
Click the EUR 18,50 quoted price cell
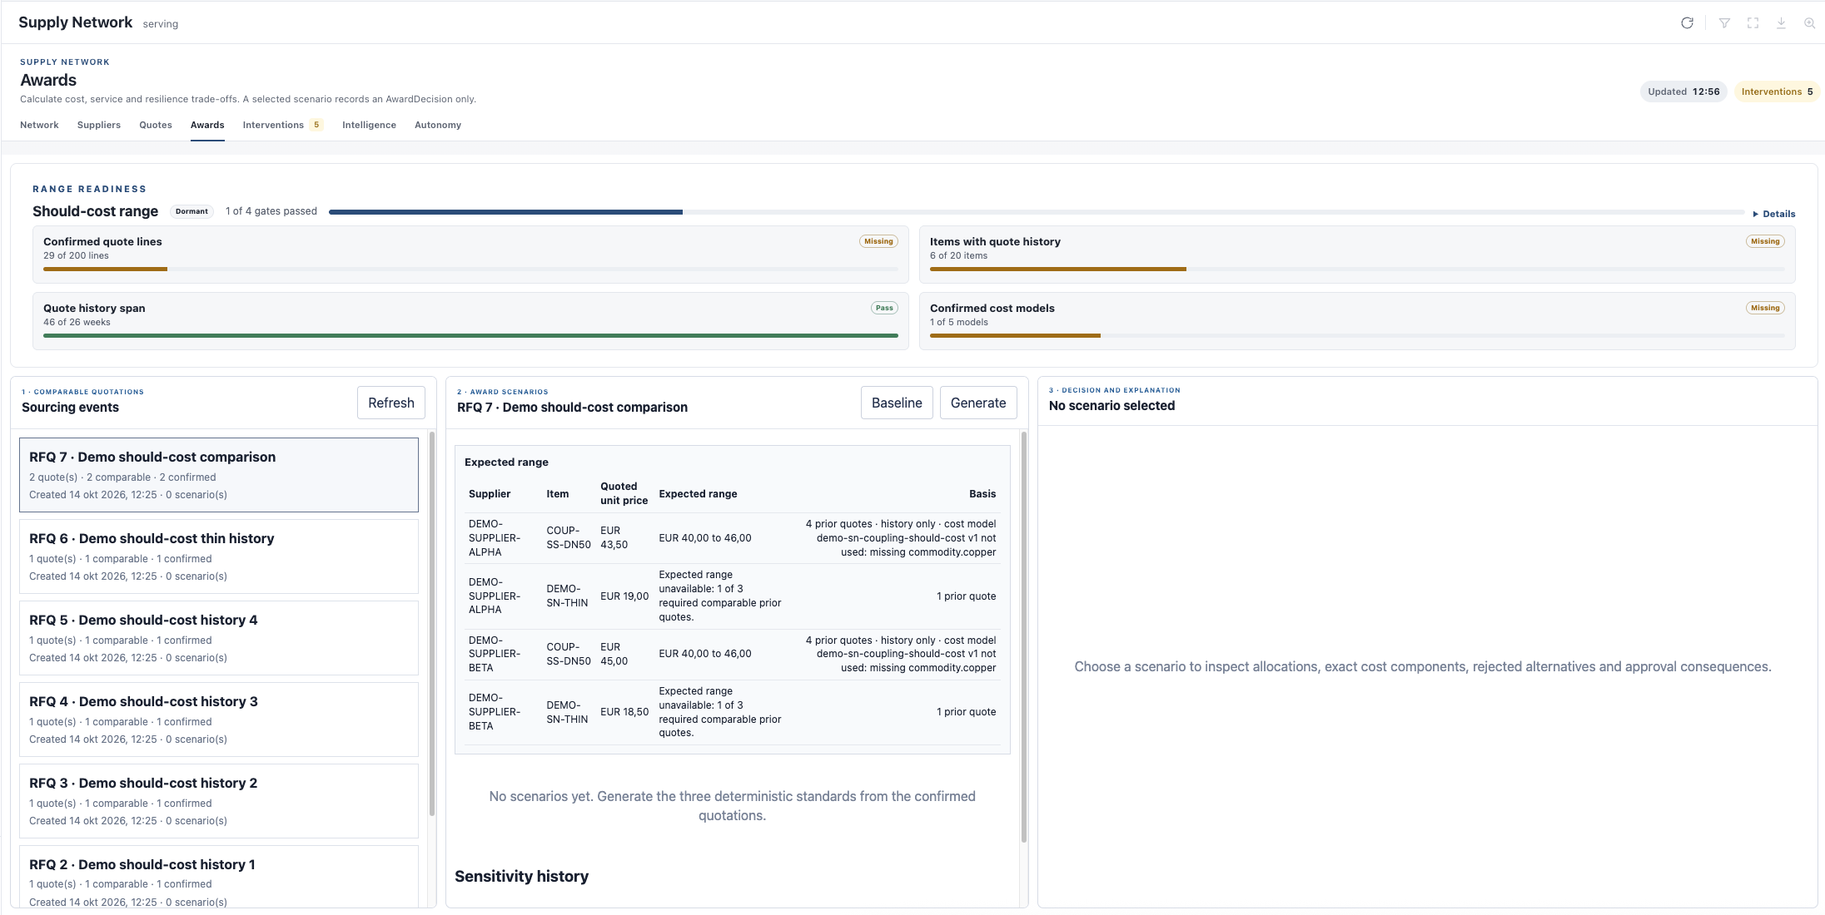tap(624, 712)
